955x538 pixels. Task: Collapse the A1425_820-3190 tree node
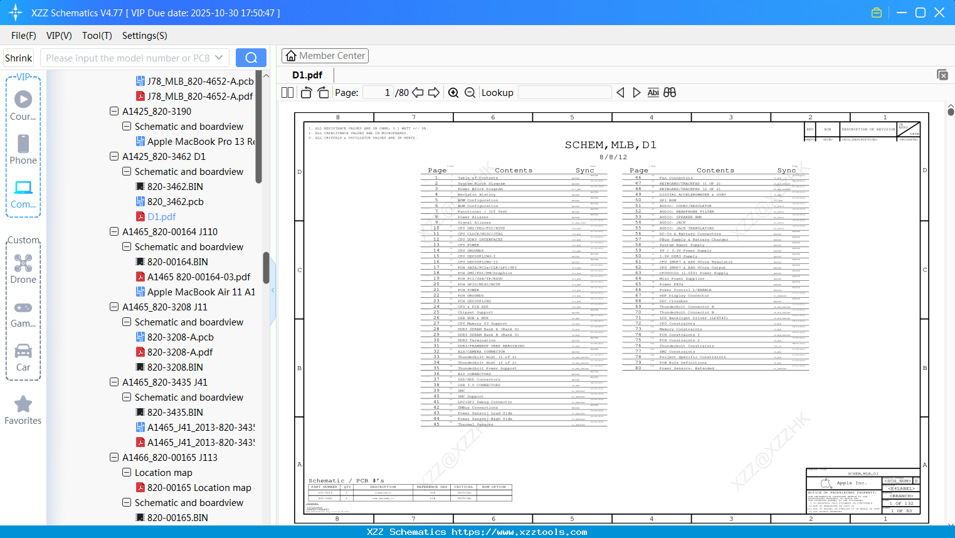click(114, 112)
